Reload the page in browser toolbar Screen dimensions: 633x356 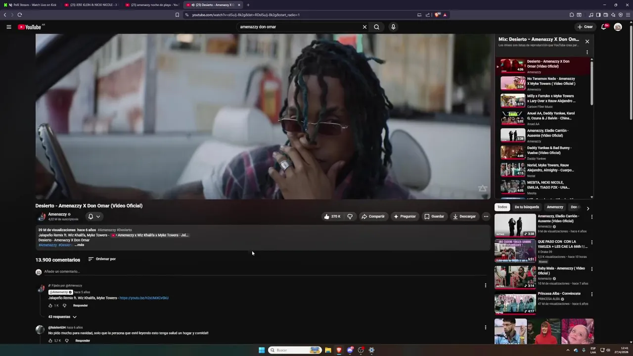(x=20, y=15)
